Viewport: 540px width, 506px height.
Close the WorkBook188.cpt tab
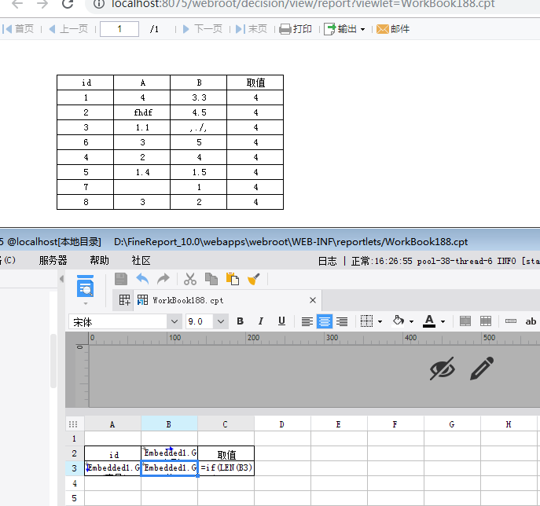tap(313, 300)
